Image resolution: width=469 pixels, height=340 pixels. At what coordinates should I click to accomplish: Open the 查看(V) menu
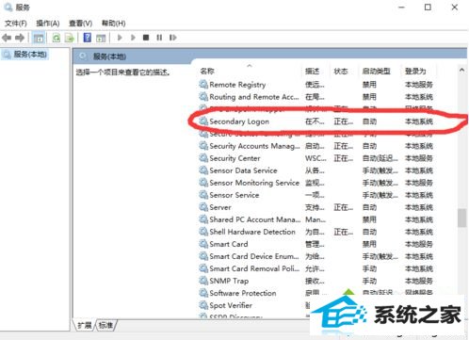tap(81, 24)
